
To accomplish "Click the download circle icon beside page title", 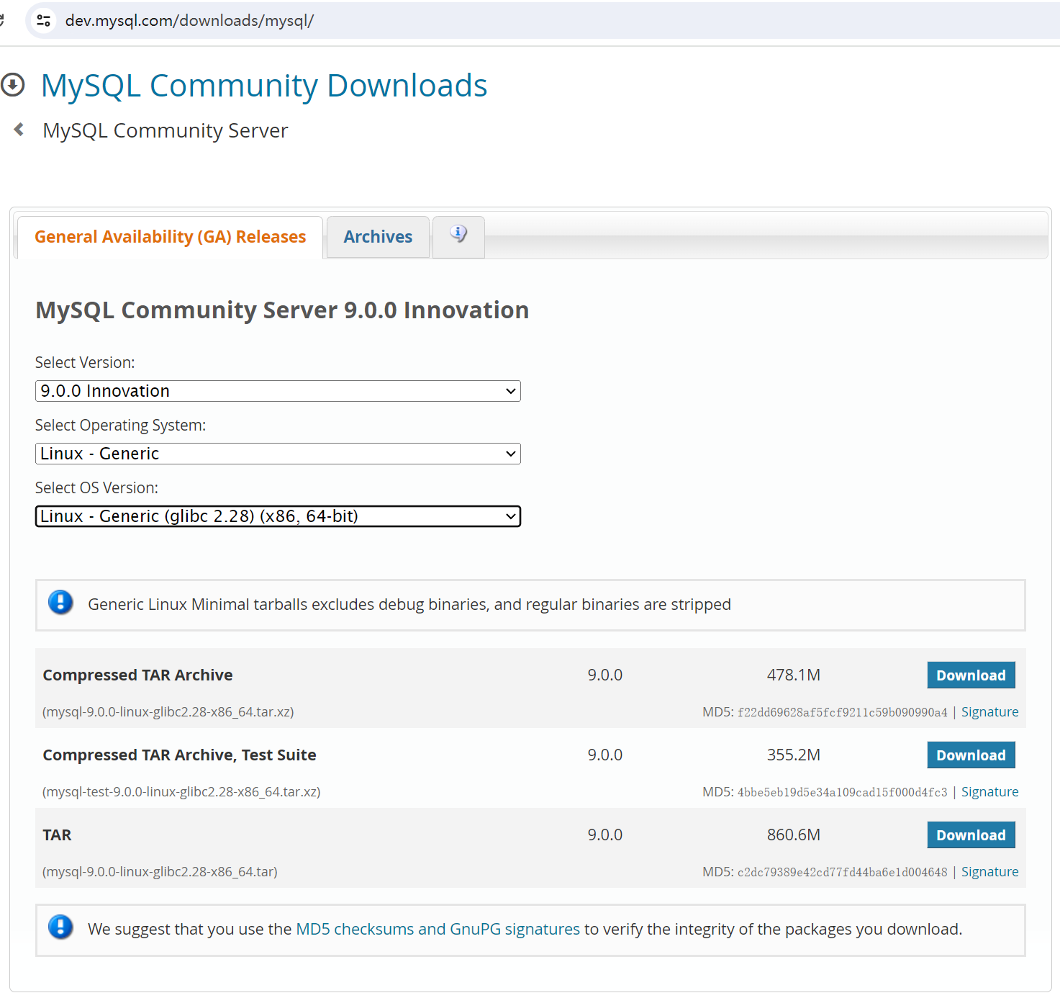I will 13,85.
